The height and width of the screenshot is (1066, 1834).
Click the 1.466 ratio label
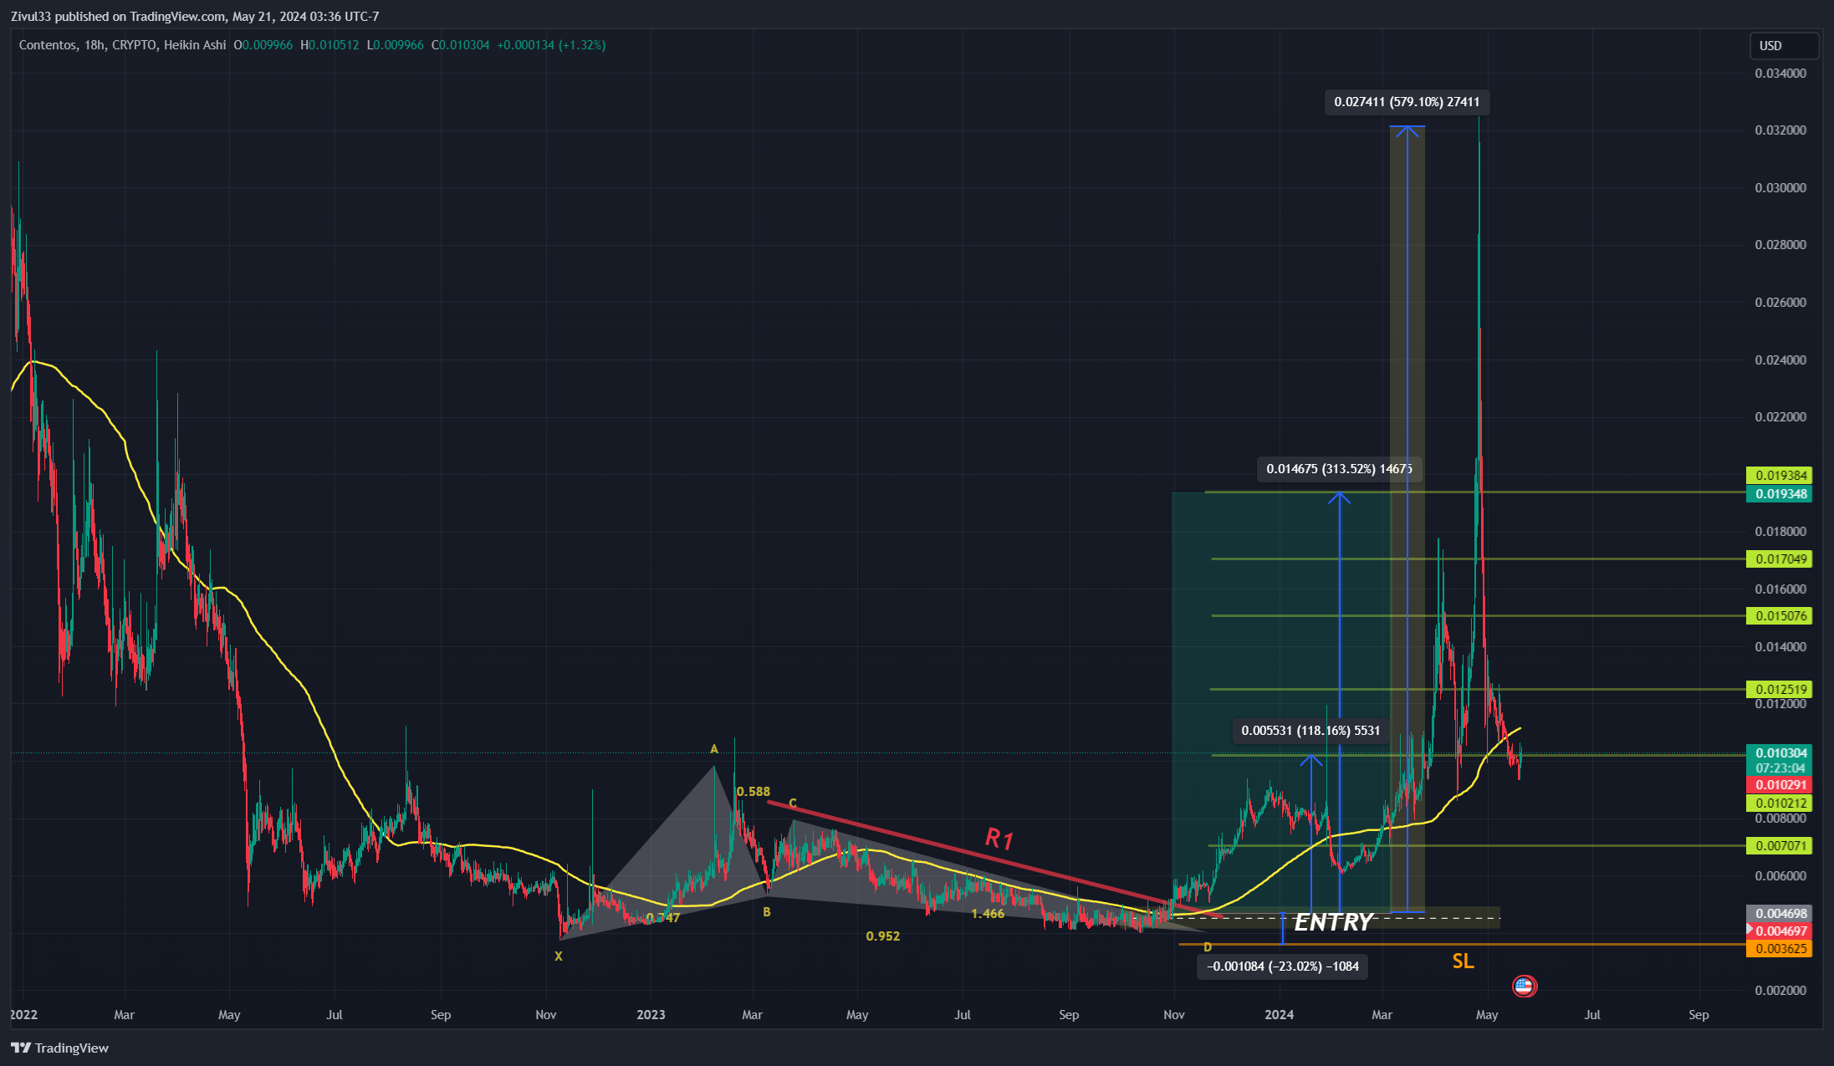[988, 914]
